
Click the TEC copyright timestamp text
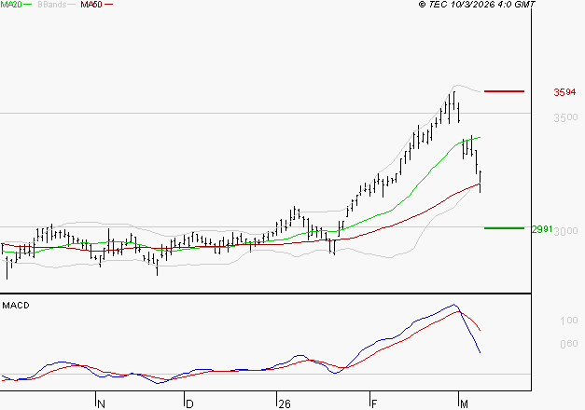click(x=477, y=5)
